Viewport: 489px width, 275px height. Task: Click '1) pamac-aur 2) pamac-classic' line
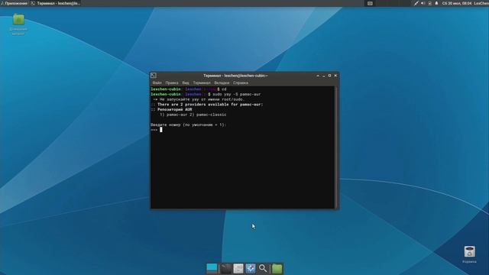193,115
